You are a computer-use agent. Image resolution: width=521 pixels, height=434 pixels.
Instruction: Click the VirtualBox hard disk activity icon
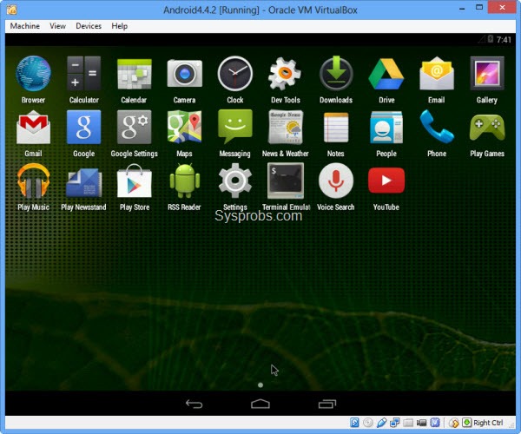354,423
